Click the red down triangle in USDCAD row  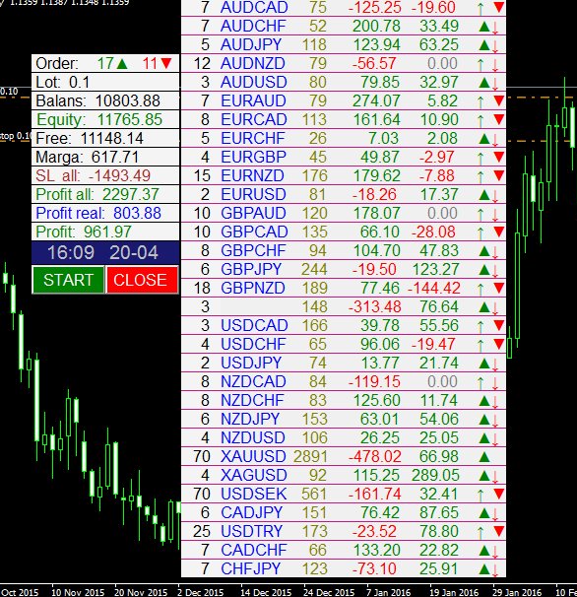499,325
